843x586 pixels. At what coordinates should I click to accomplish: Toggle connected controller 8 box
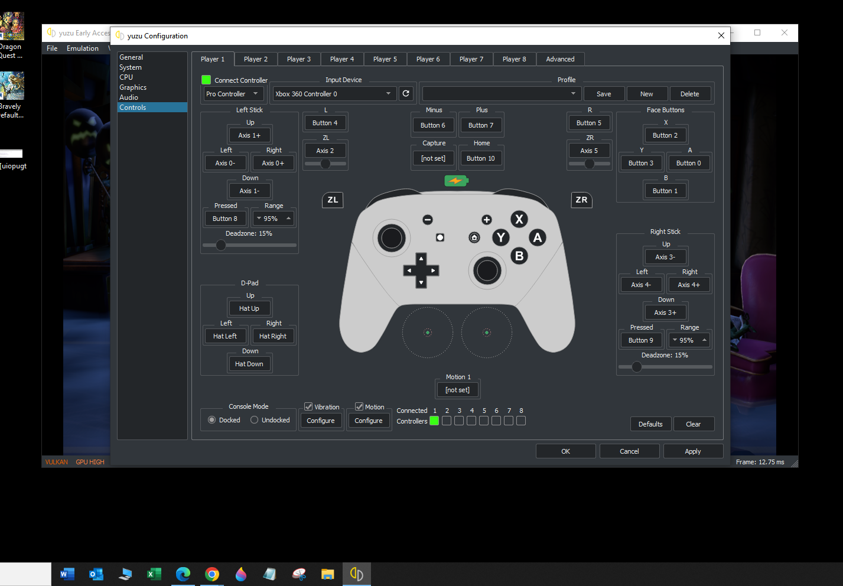pyautogui.click(x=521, y=421)
